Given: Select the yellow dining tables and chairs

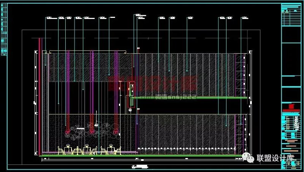Looking at the screenshot, I should tap(89, 150).
